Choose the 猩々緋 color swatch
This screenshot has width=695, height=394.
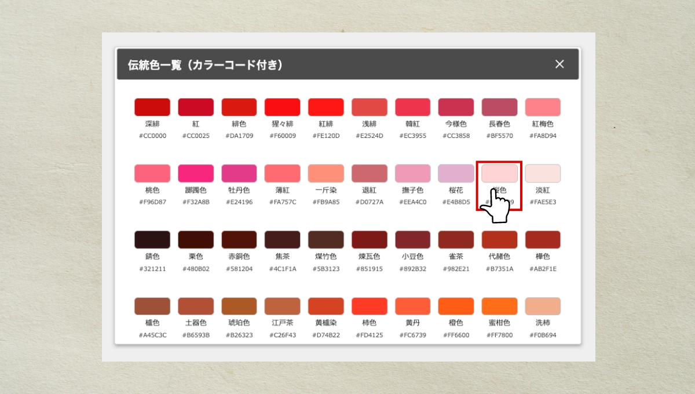pos(282,107)
